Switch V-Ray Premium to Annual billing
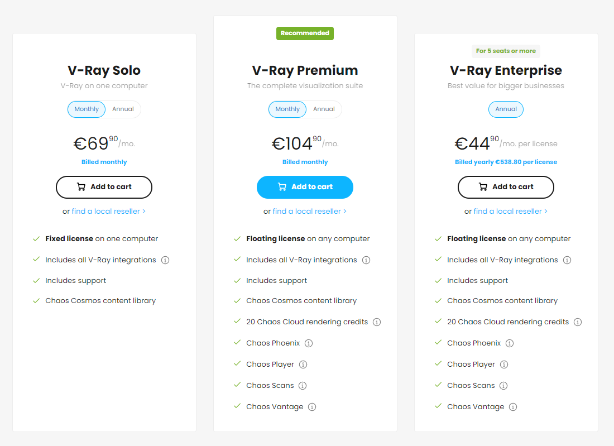This screenshot has width=614, height=446. point(324,109)
